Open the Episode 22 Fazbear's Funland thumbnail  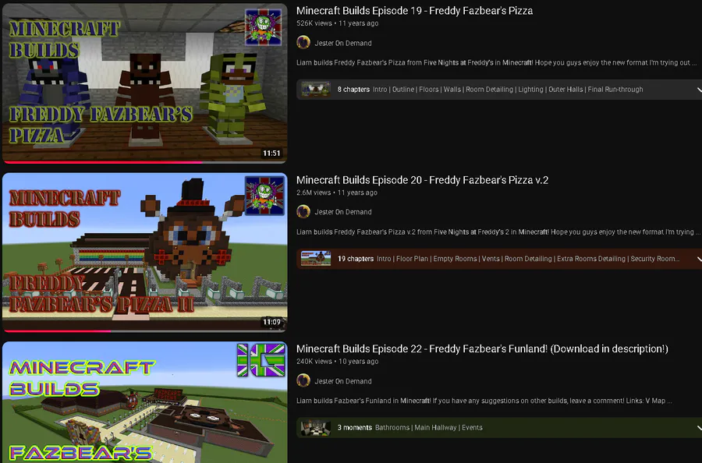[144, 402]
